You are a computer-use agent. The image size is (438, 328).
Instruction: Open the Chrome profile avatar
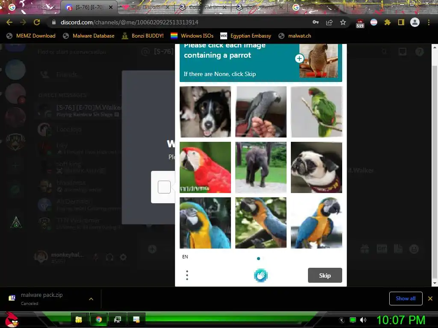(x=415, y=22)
